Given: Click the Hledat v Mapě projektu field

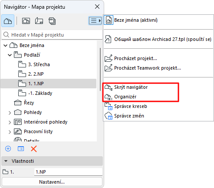Looking at the screenshot, I should click(x=52, y=35).
